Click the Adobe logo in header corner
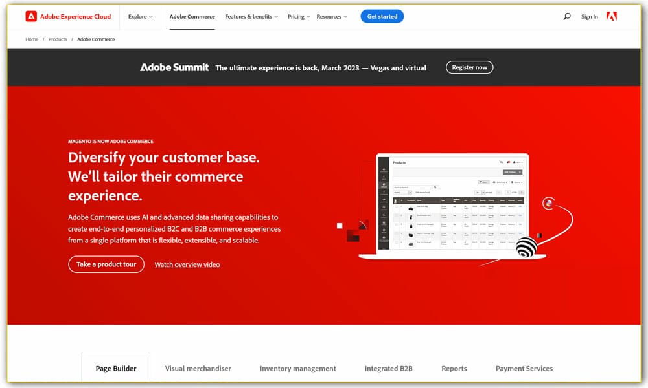648x388 pixels. pyautogui.click(x=612, y=17)
